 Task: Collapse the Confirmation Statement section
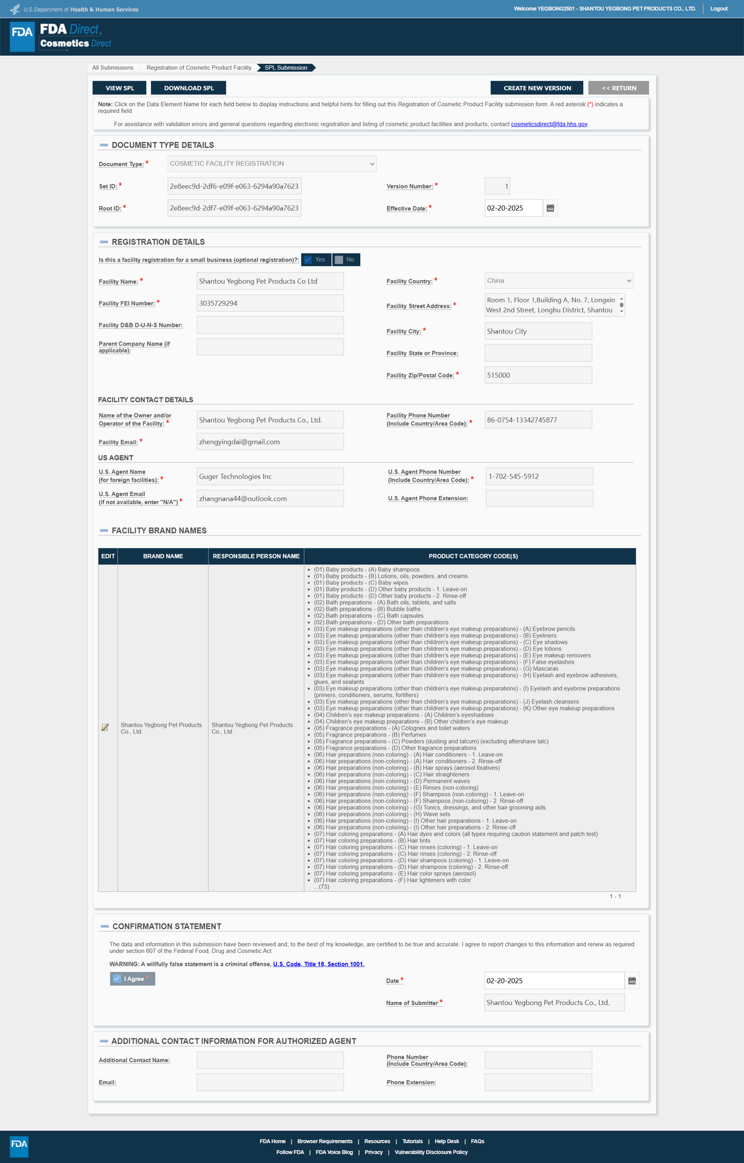tap(105, 927)
